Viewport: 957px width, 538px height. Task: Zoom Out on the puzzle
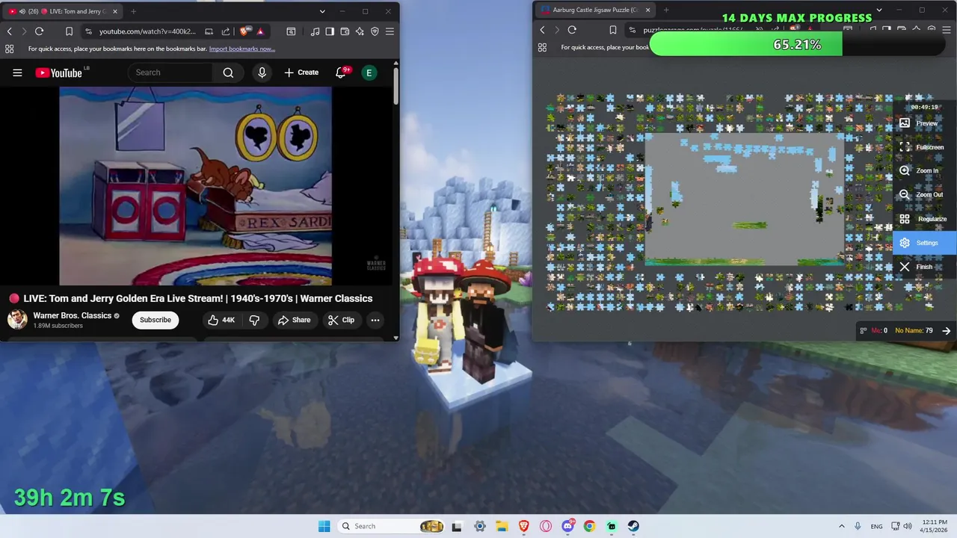click(925, 194)
